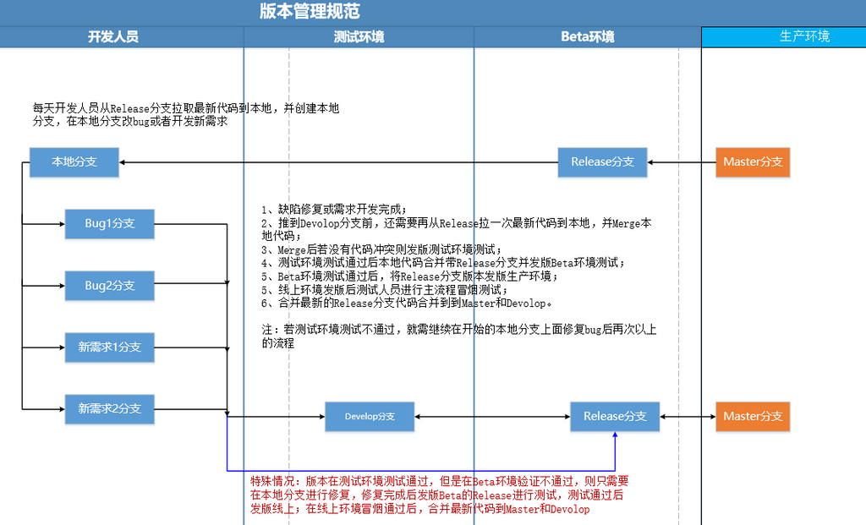This screenshot has height=525, width=866.
Task: Select the 新需求1分支 box
Action: point(109,347)
